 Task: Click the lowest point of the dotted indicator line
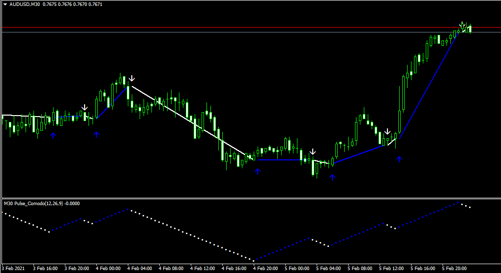tap(254, 260)
